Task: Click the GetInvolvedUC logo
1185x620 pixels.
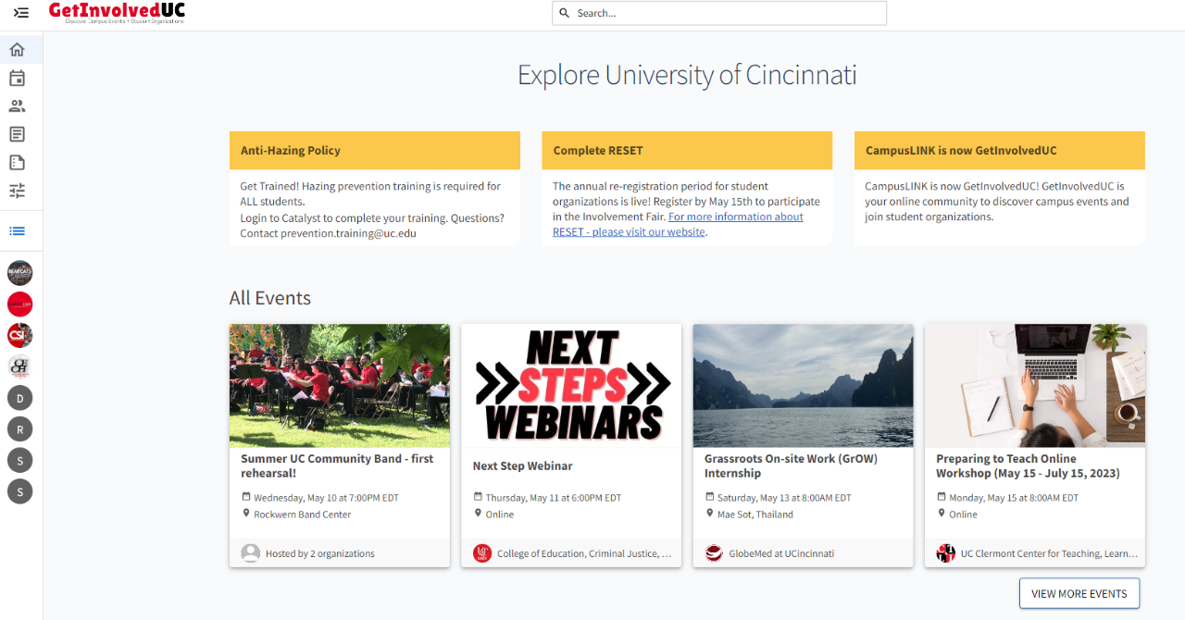Action: click(x=117, y=12)
